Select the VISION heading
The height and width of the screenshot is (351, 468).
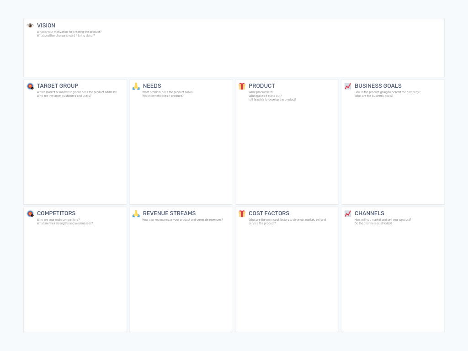(x=46, y=26)
